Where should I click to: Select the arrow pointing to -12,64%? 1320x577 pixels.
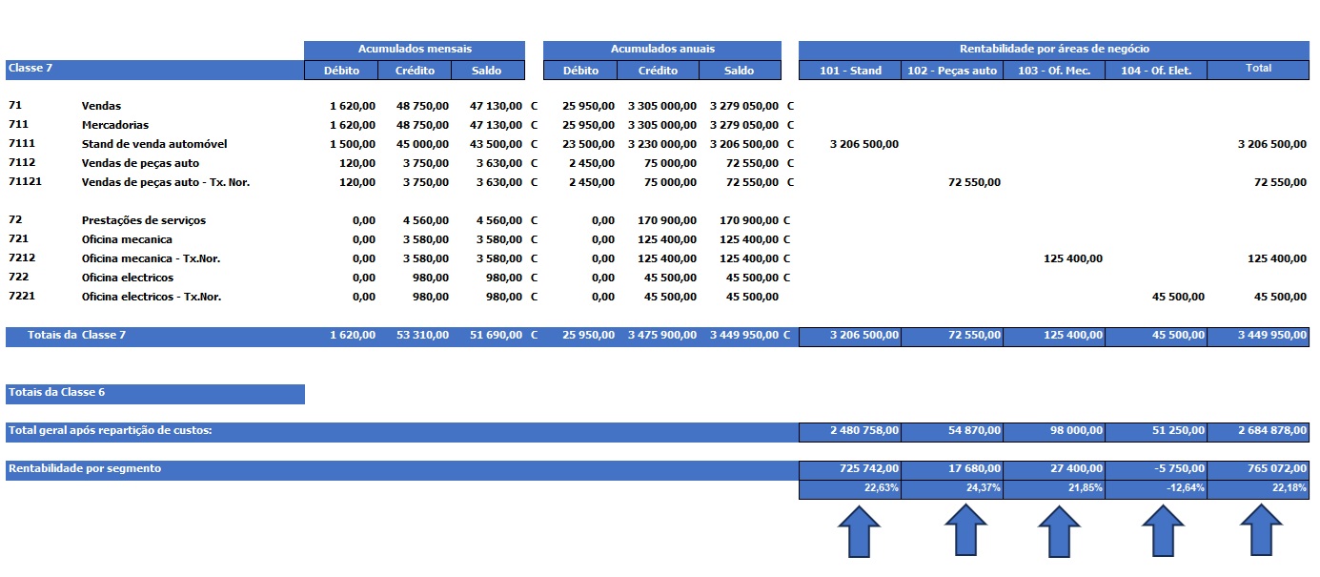pyautogui.click(x=1163, y=532)
